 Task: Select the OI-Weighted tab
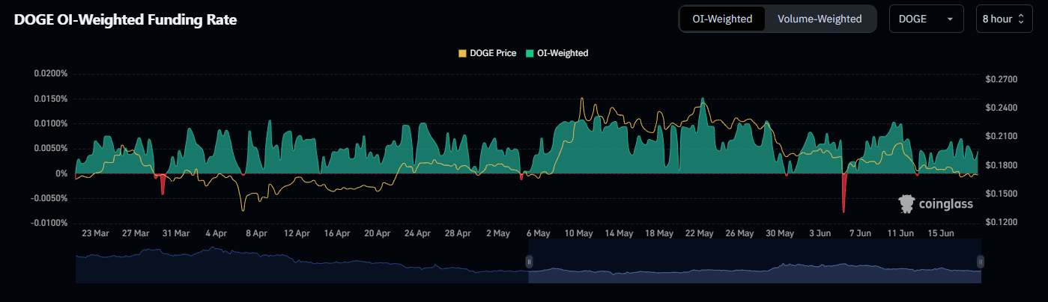[x=723, y=19]
